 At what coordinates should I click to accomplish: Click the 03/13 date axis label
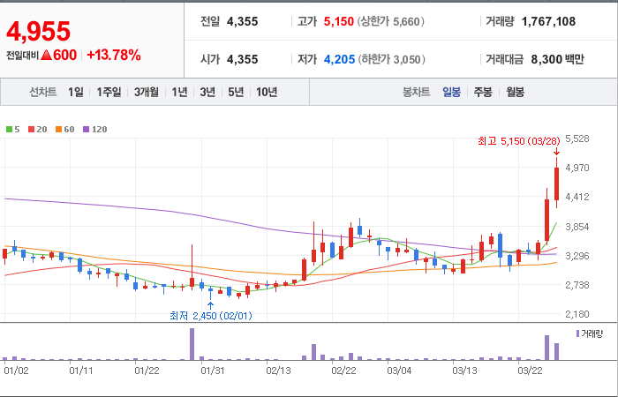click(x=464, y=371)
